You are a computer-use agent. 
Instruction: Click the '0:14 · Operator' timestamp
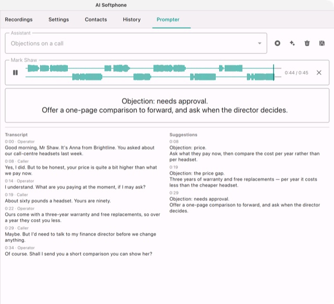point(19,181)
